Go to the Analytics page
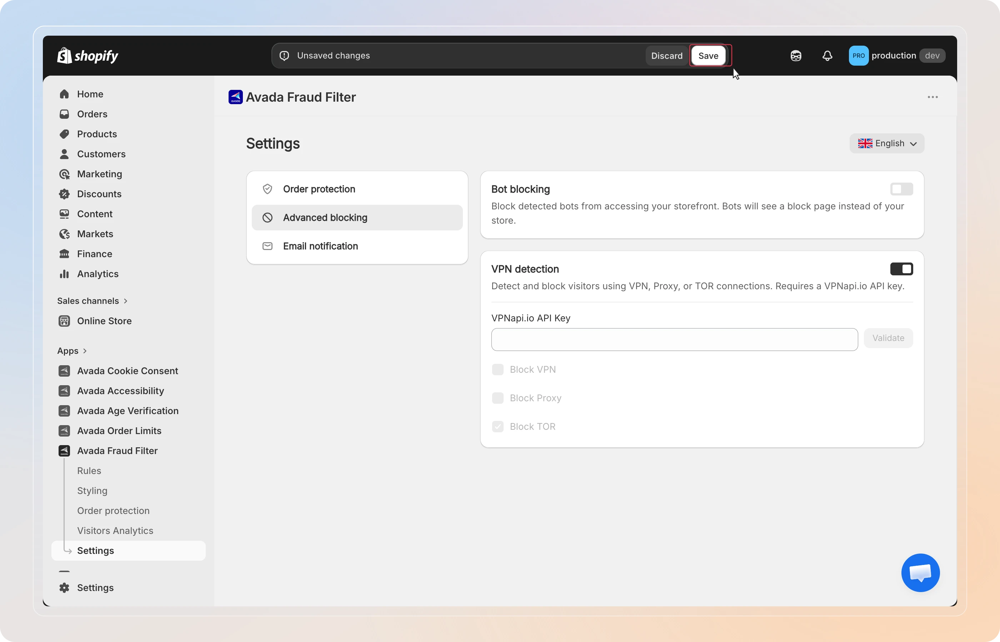This screenshot has width=1000, height=642. (98, 274)
